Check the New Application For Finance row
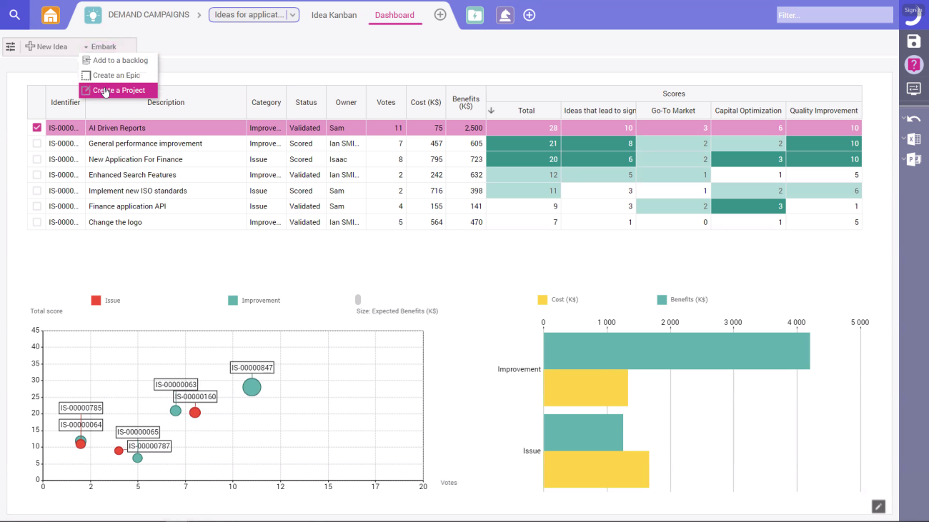929x522 pixels. pos(36,159)
